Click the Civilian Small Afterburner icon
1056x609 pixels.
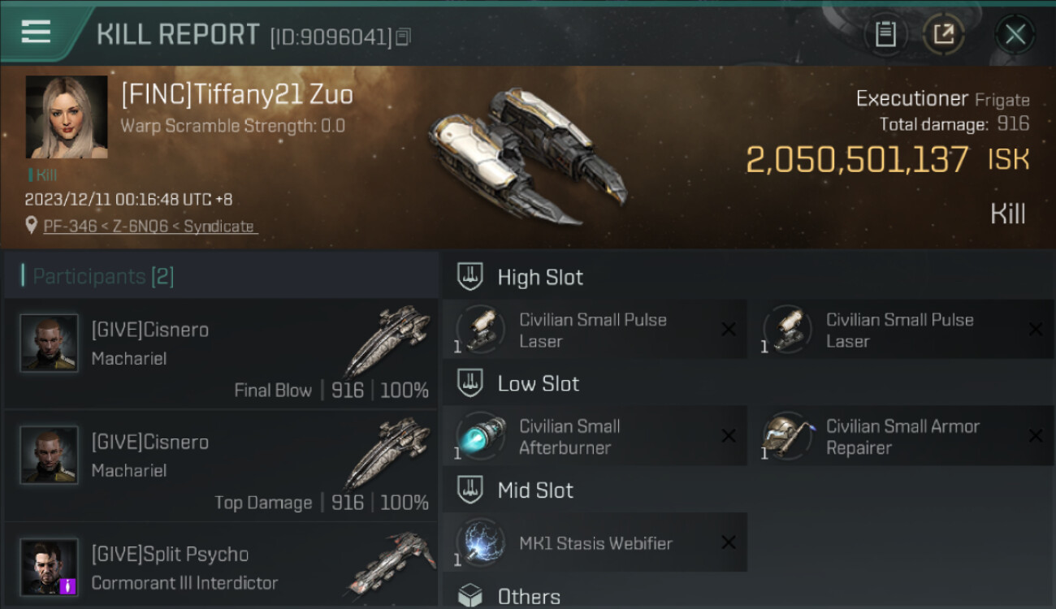click(x=481, y=436)
